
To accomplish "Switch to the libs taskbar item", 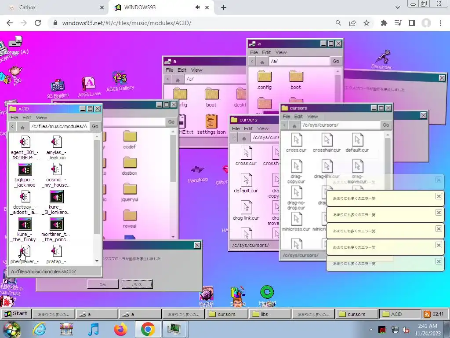I will [270, 314].
